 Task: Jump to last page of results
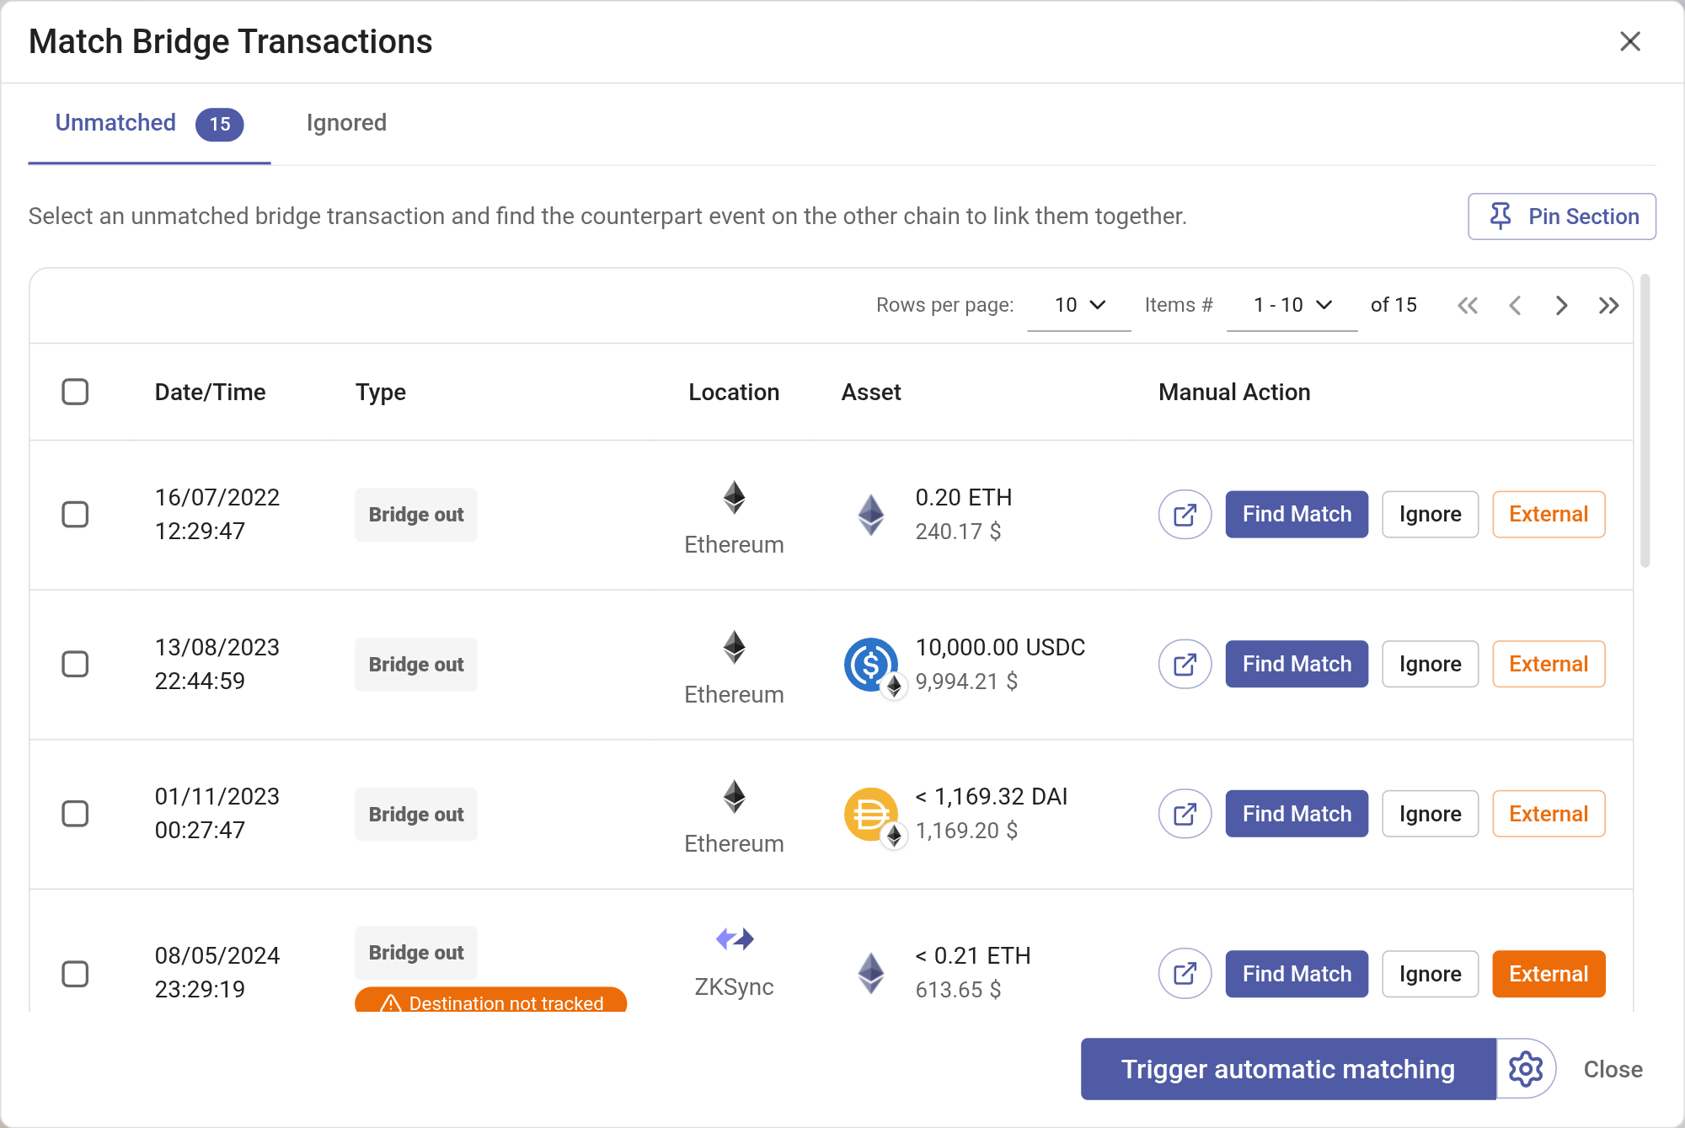pos(1609,305)
